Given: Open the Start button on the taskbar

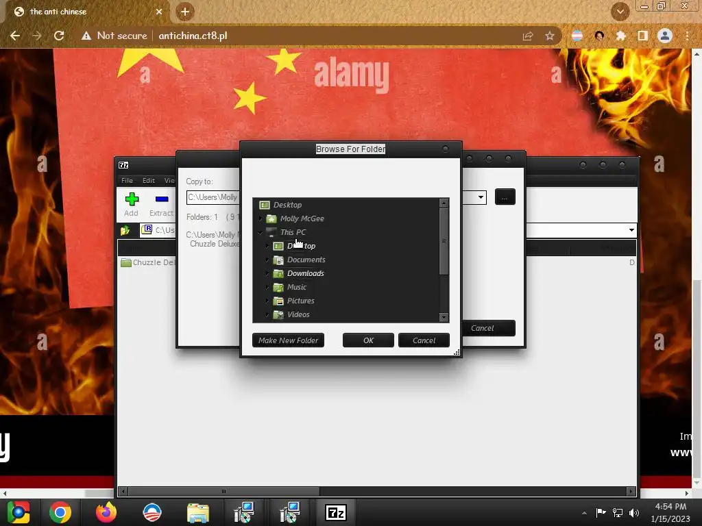Looking at the screenshot, I should (19, 512).
